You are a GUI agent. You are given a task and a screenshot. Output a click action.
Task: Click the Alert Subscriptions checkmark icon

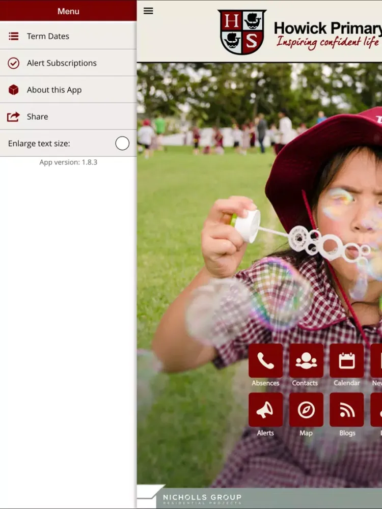(13, 63)
